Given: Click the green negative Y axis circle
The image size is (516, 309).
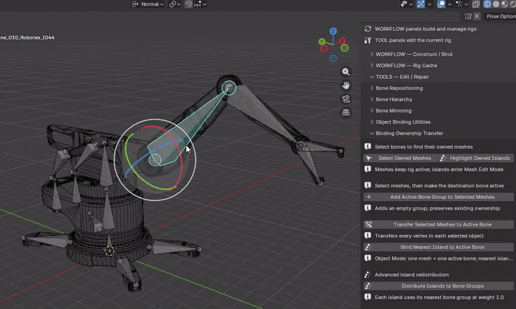Looking at the screenshot, I should pyautogui.click(x=344, y=48).
